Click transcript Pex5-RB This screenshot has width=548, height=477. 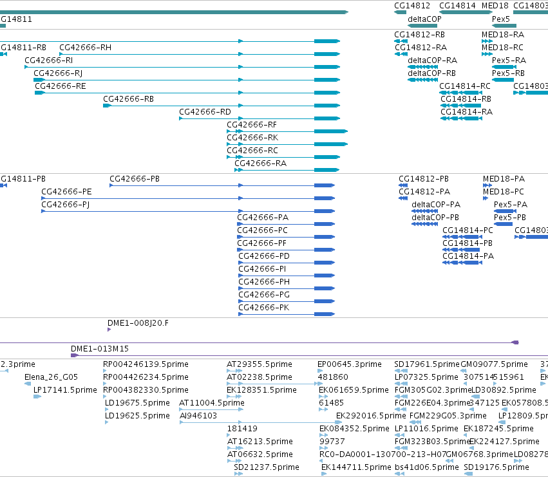coord(508,73)
